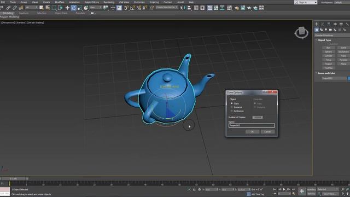Screen dimensions: 350x197
Task: Click the time slider frame handle
Action: (x=13, y=179)
